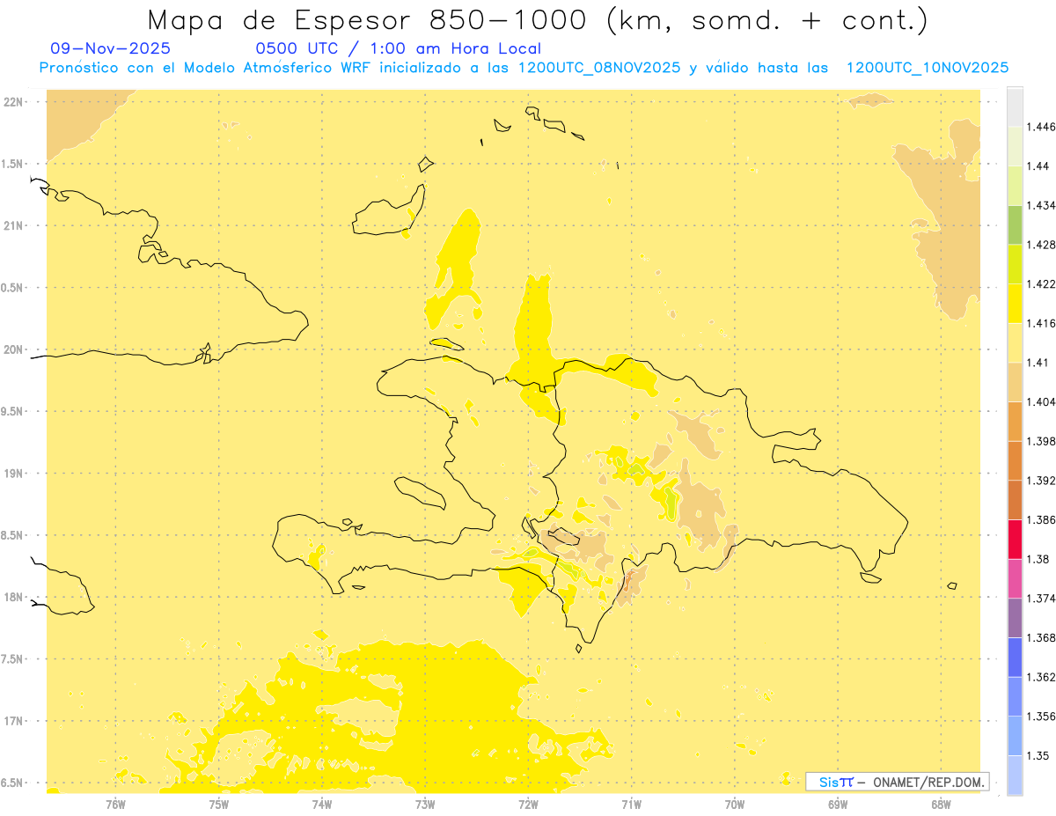Click the '18N' latitude label

12,598
